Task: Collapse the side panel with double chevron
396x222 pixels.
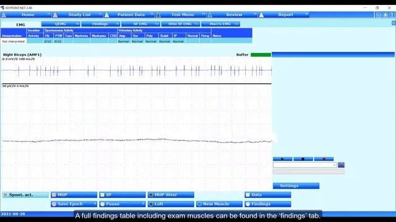Action: [394, 23]
